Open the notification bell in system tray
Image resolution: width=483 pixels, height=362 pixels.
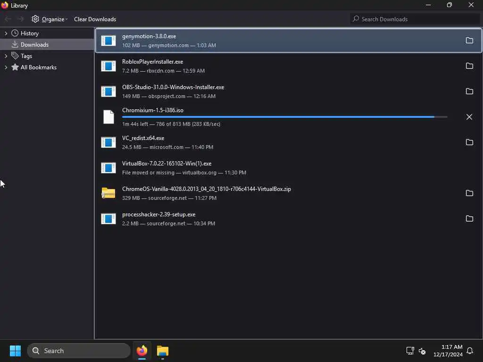470,351
